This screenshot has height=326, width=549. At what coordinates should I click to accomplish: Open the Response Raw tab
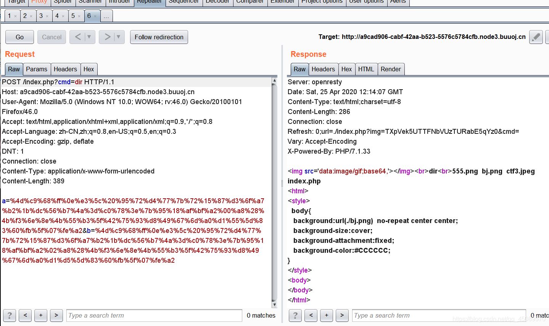pyautogui.click(x=299, y=69)
